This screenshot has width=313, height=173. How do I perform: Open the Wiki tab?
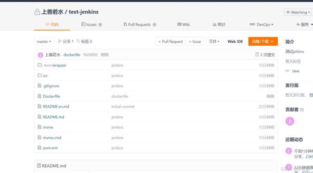click(x=183, y=25)
